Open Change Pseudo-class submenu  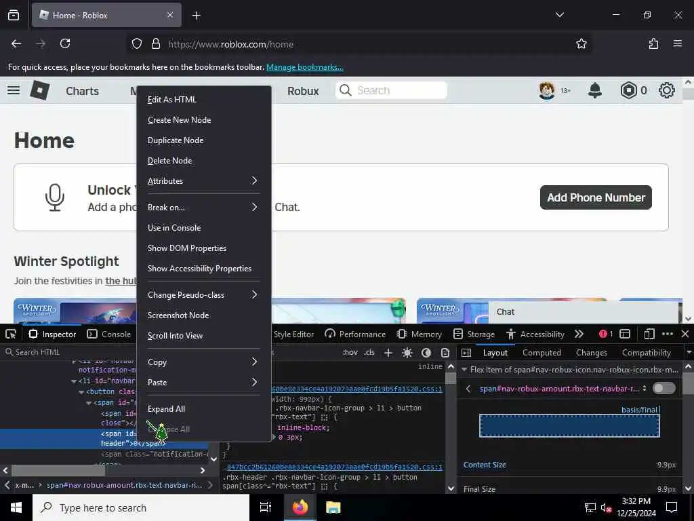[x=203, y=294]
